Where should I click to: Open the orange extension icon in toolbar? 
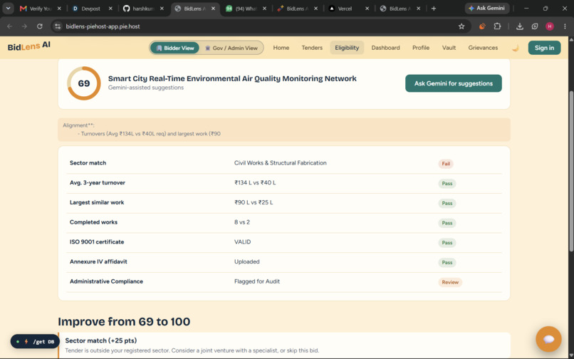coord(482,26)
